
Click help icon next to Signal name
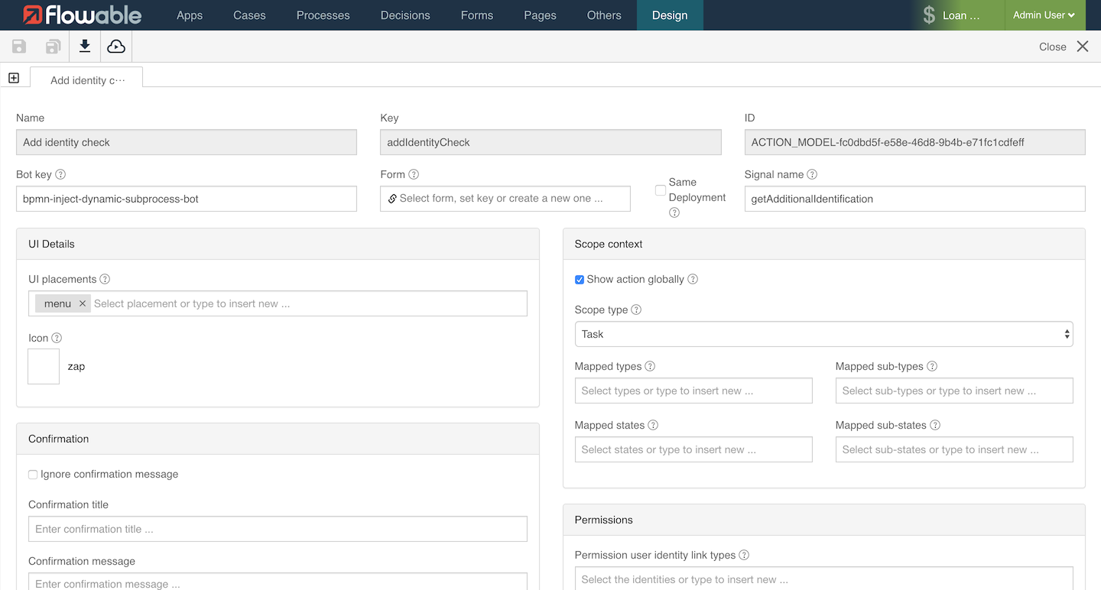(x=812, y=174)
